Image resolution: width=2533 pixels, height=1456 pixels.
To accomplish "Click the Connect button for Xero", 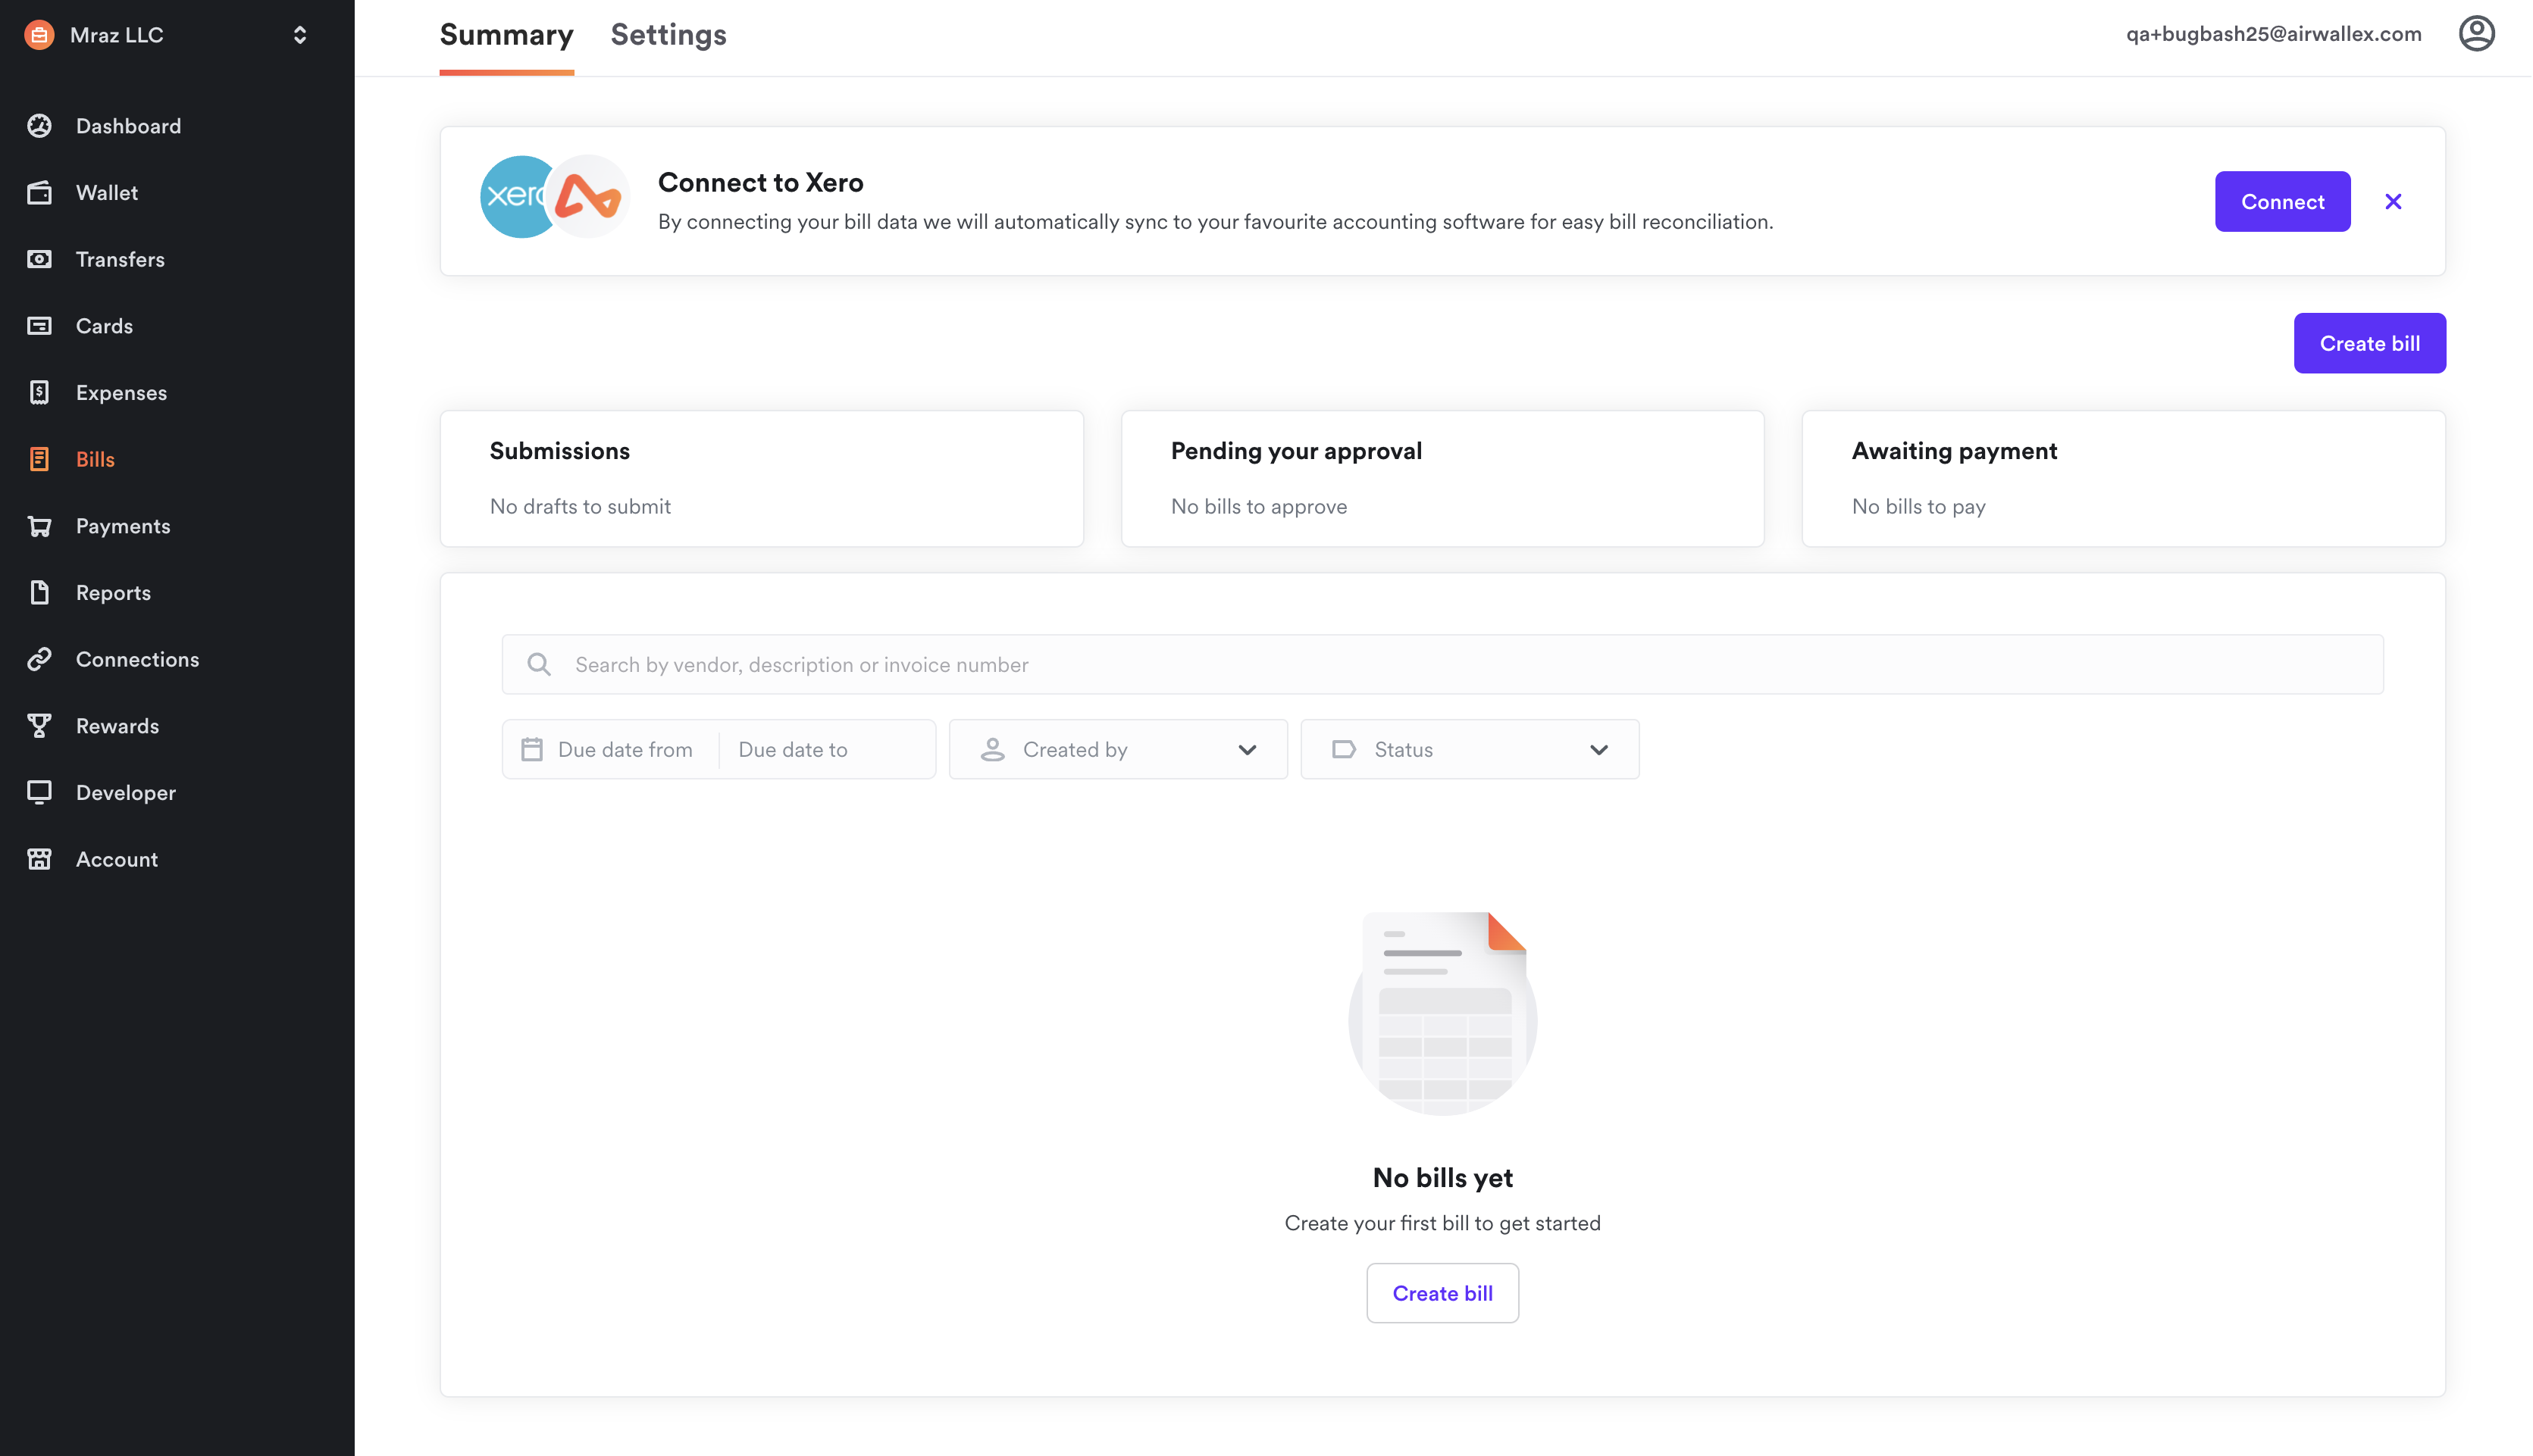I will (2282, 201).
